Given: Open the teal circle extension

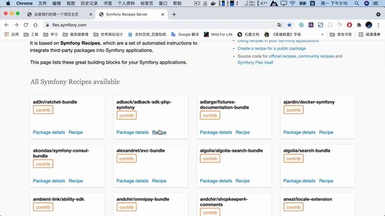Looking at the screenshot, I should click(x=301, y=25).
